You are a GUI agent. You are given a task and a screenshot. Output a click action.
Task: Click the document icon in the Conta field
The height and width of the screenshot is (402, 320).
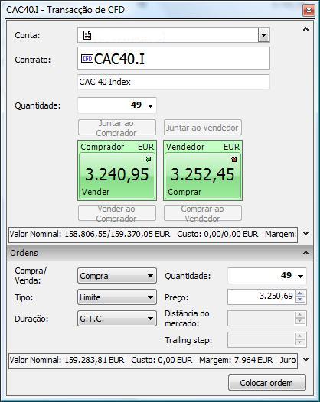point(87,35)
